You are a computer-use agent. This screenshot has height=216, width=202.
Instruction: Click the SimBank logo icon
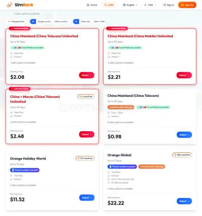point(10,5)
